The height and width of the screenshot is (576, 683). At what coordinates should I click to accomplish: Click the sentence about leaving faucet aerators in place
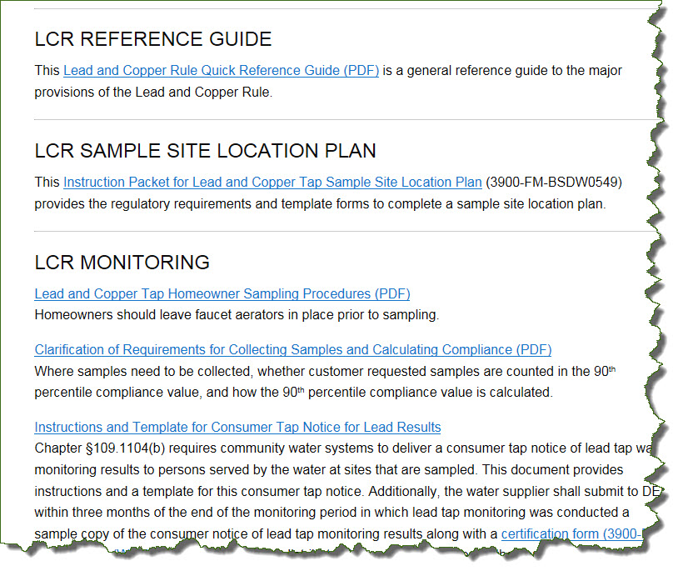pos(236,315)
